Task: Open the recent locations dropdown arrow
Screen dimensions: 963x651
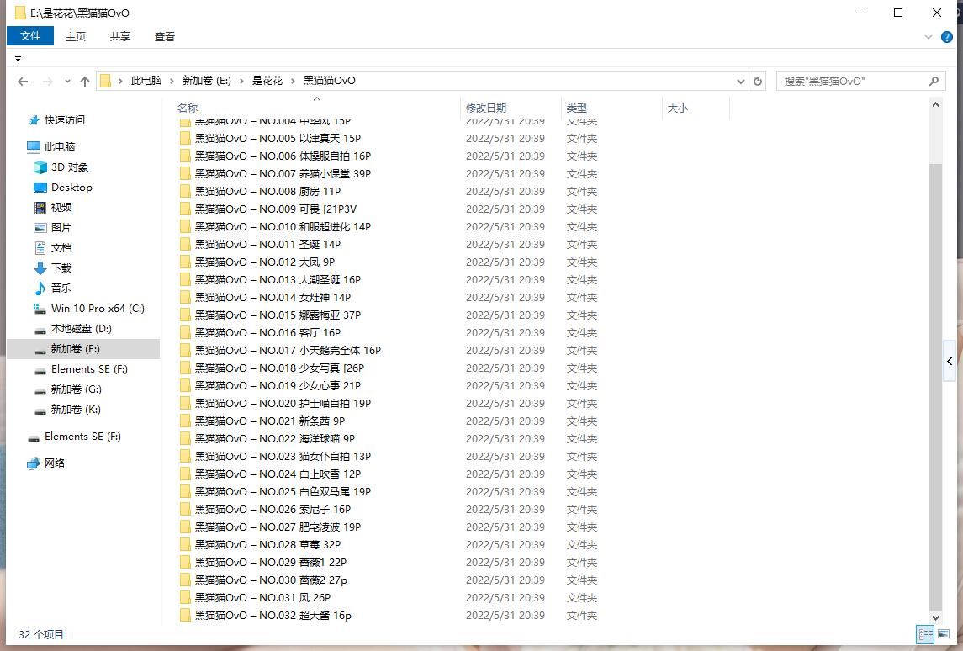Action: tap(67, 81)
